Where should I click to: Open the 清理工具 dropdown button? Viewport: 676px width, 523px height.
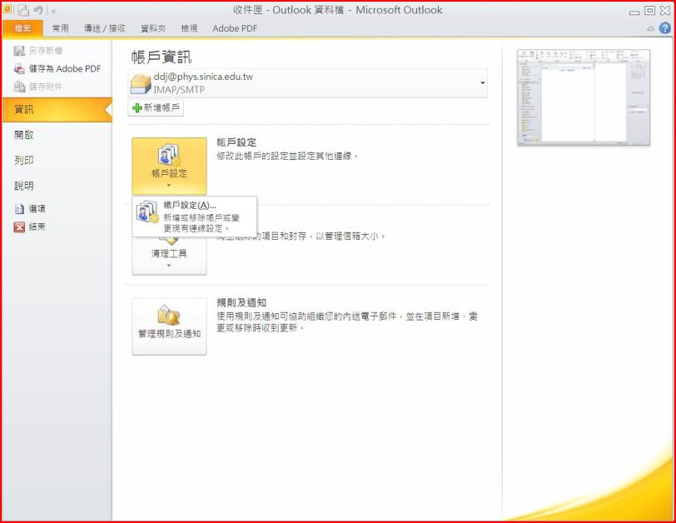[169, 256]
